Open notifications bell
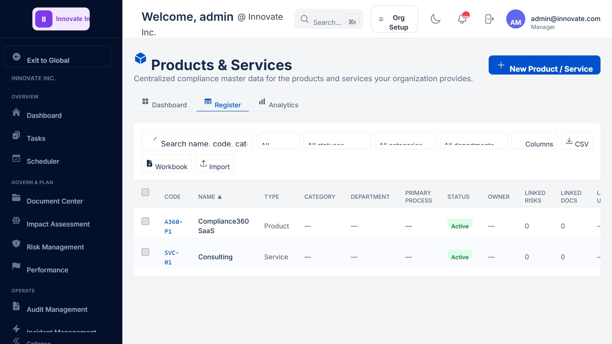 tap(463, 18)
